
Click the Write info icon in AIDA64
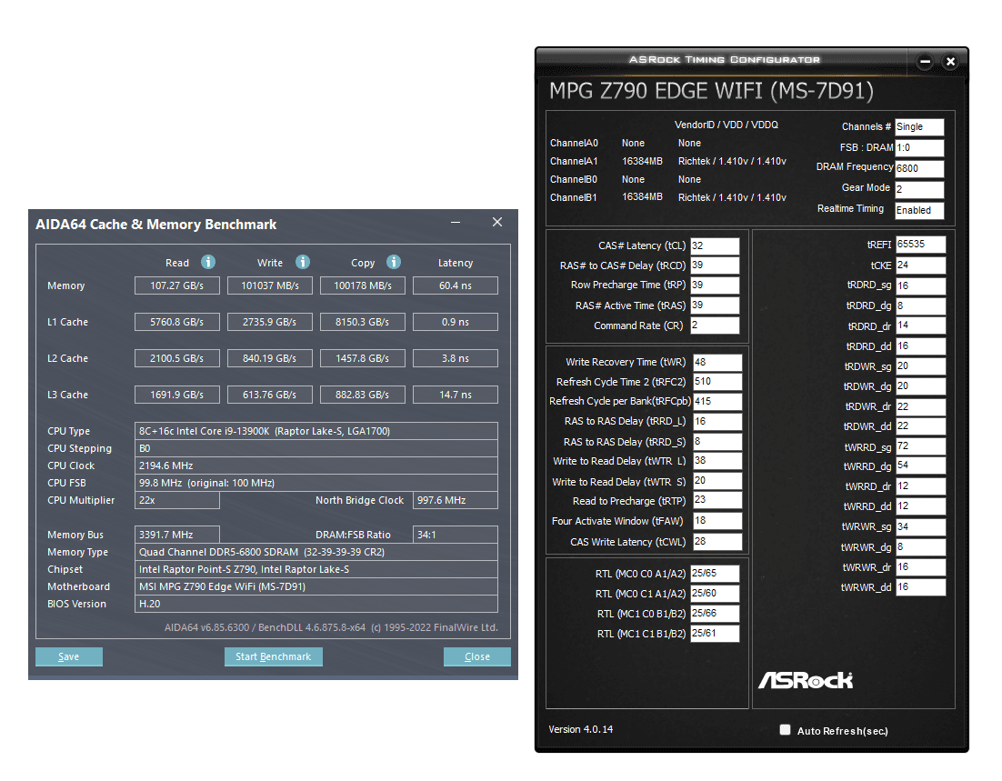(303, 262)
